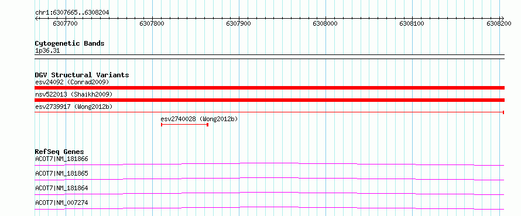This screenshot has width=521, height=216.
Task: Click the ACOT7|NM_007274 gene label
Action: (x=62, y=203)
